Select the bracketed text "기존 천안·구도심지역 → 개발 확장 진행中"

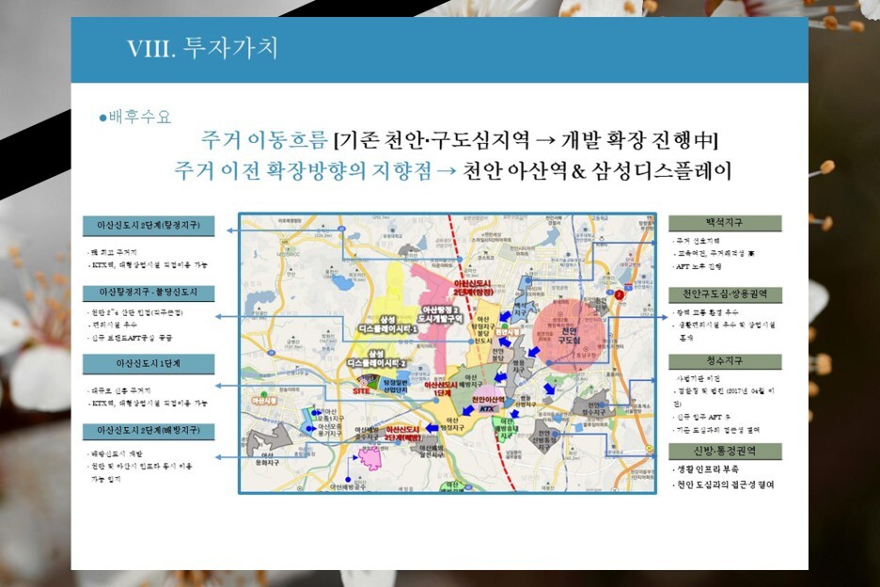pyautogui.click(x=526, y=139)
